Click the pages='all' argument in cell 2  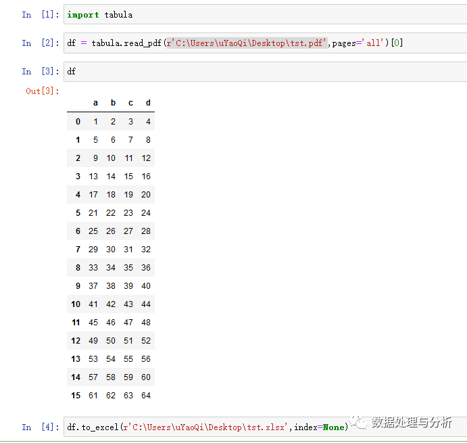[x=358, y=43]
